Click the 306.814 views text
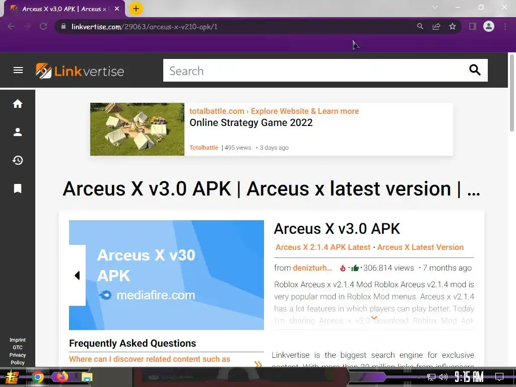This screenshot has height=387, width=516. [x=389, y=268]
